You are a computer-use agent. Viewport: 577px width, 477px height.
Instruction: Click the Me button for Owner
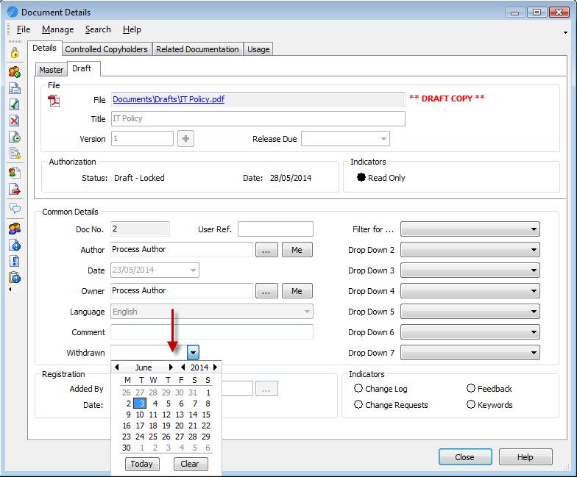(297, 291)
